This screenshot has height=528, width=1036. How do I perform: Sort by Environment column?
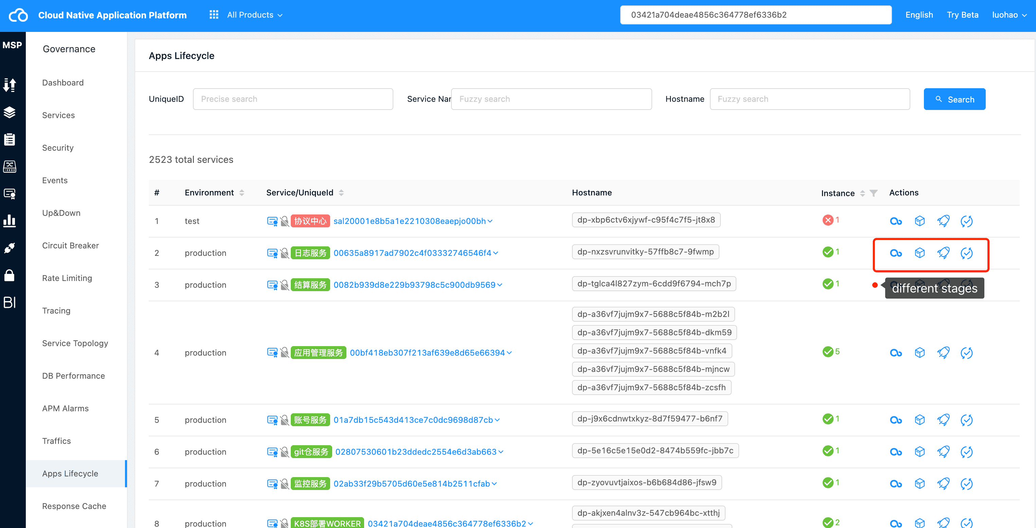click(x=242, y=193)
